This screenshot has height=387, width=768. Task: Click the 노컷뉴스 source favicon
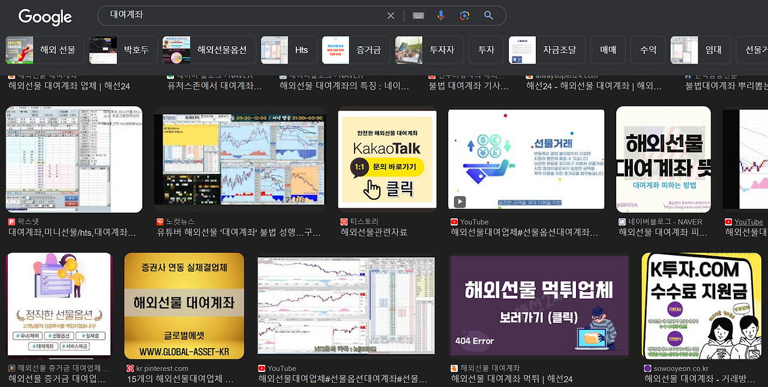click(x=160, y=222)
